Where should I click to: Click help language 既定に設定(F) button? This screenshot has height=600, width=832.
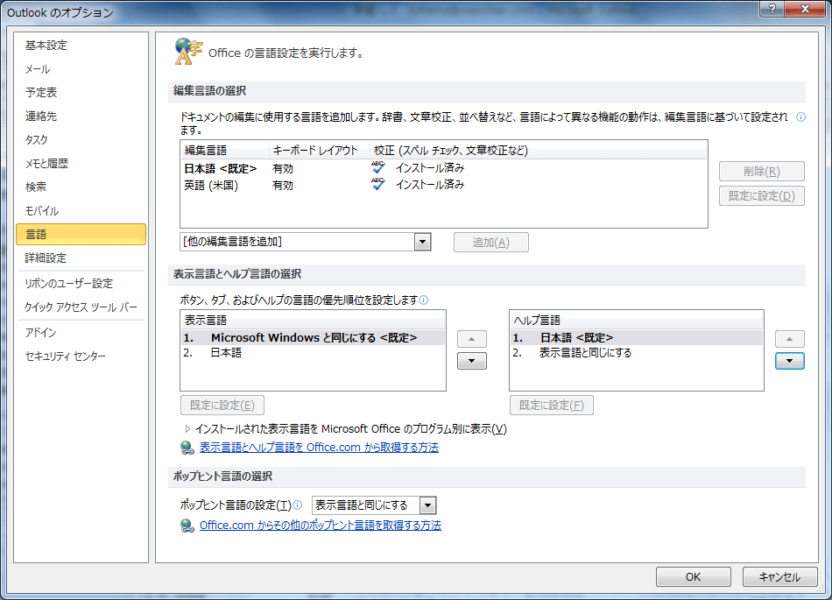click(x=551, y=406)
